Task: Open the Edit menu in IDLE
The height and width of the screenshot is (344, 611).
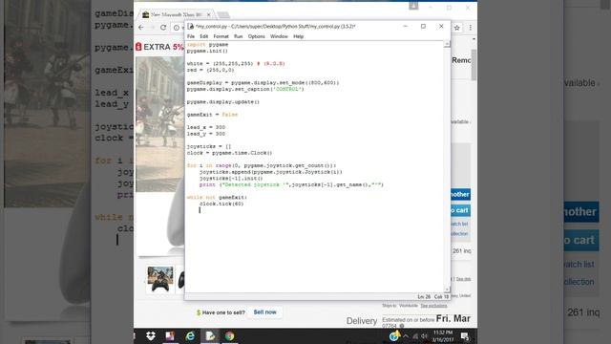Action: [x=203, y=36]
